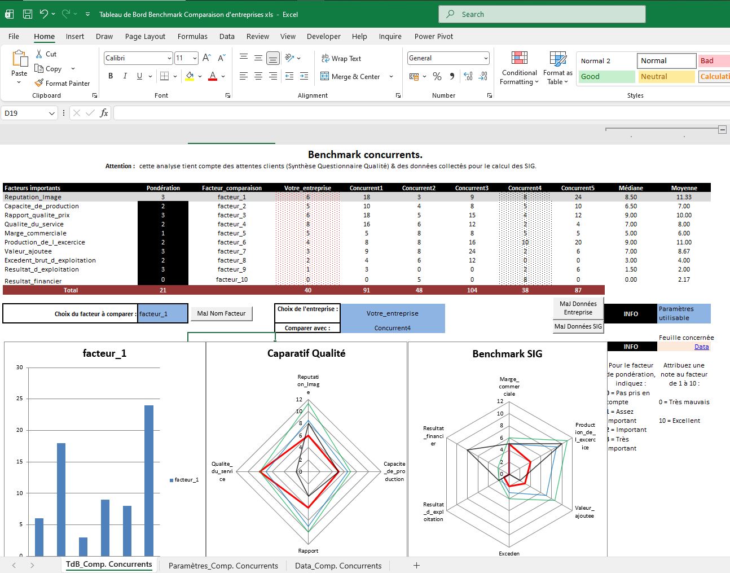This screenshot has height=573, width=730.
Task: Click Merge & Center
Action: tap(350, 76)
